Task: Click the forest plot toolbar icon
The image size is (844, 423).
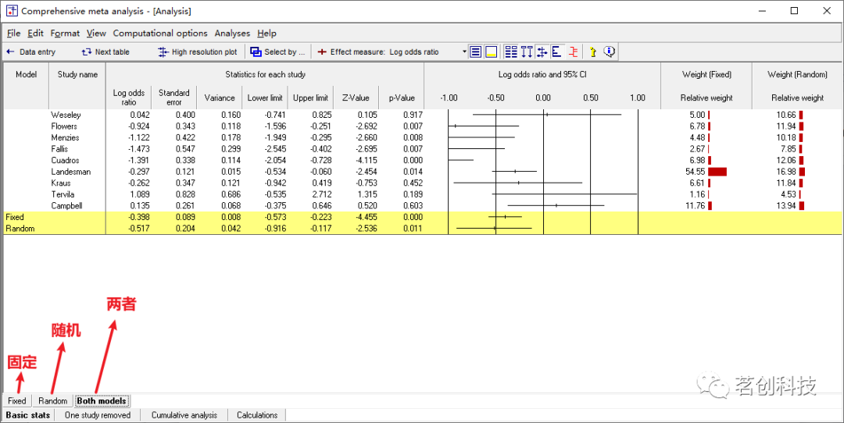Action: (x=542, y=52)
